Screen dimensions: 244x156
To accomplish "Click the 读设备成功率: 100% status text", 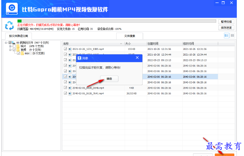I will [109, 29].
